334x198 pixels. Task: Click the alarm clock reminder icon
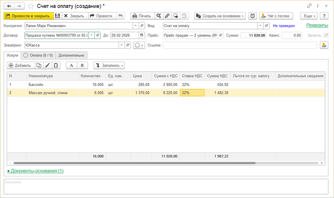click(x=253, y=16)
